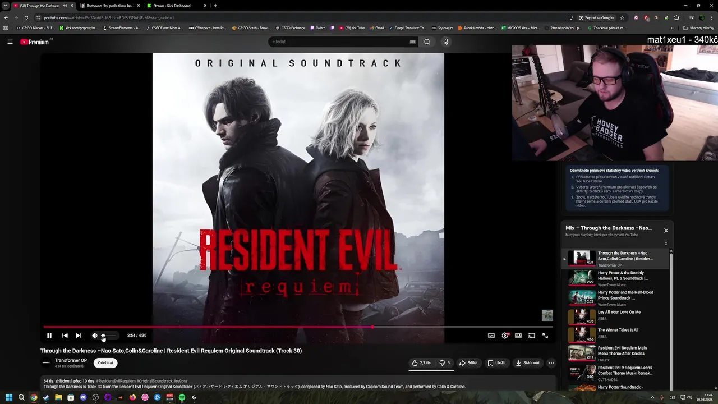Seek on the red video progress bar
Image resolution: width=718 pixels, height=404 pixels.
click(298, 327)
